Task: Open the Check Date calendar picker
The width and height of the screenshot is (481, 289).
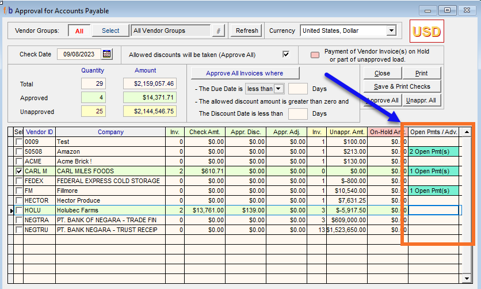Action: coord(107,54)
